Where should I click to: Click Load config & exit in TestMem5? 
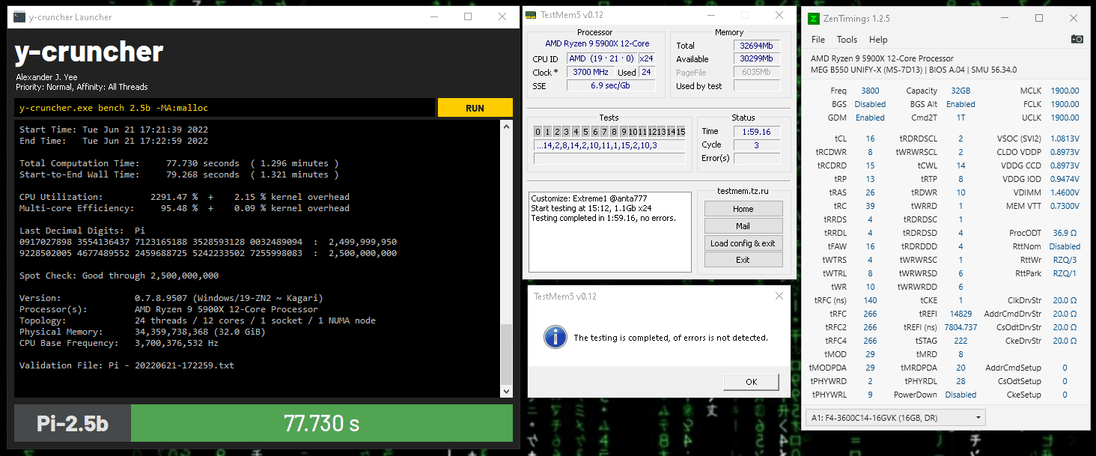743,243
